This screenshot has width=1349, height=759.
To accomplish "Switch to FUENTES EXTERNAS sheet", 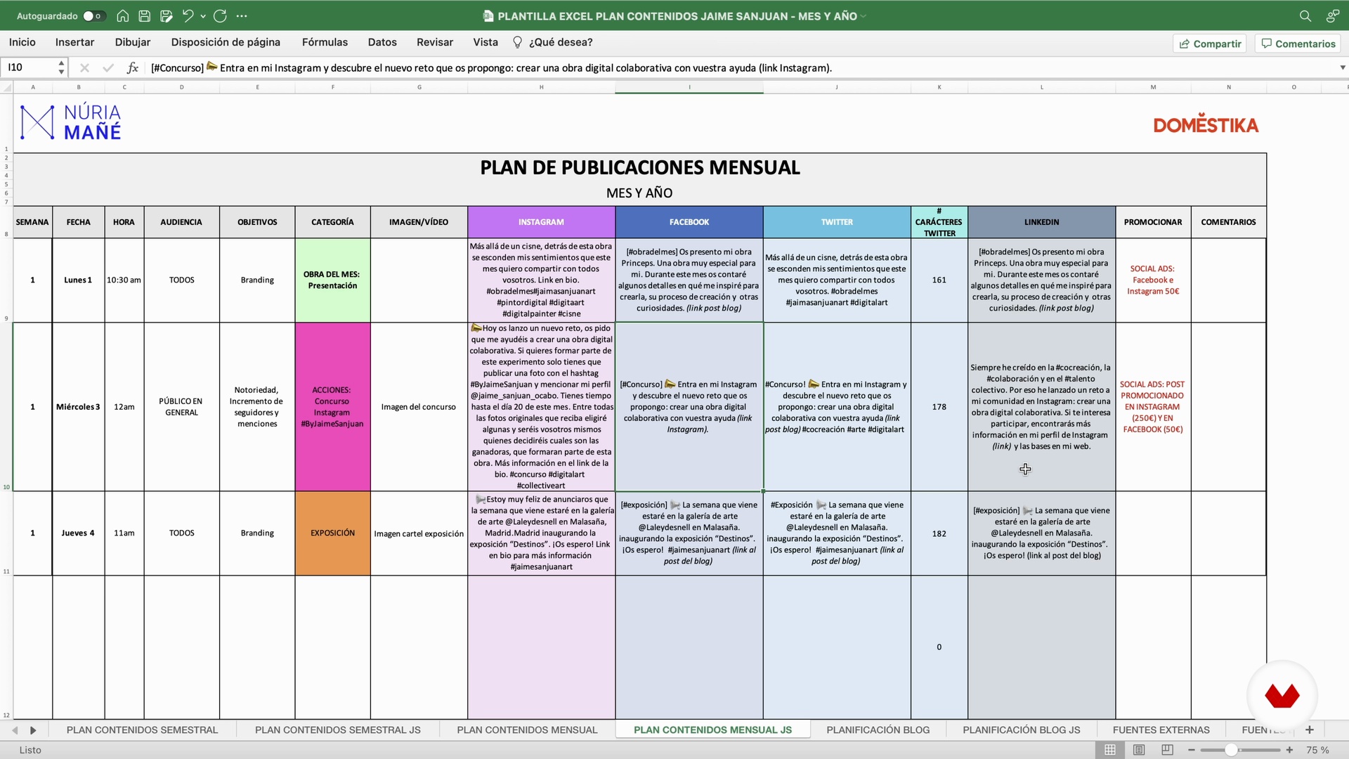I will click(1161, 730).
